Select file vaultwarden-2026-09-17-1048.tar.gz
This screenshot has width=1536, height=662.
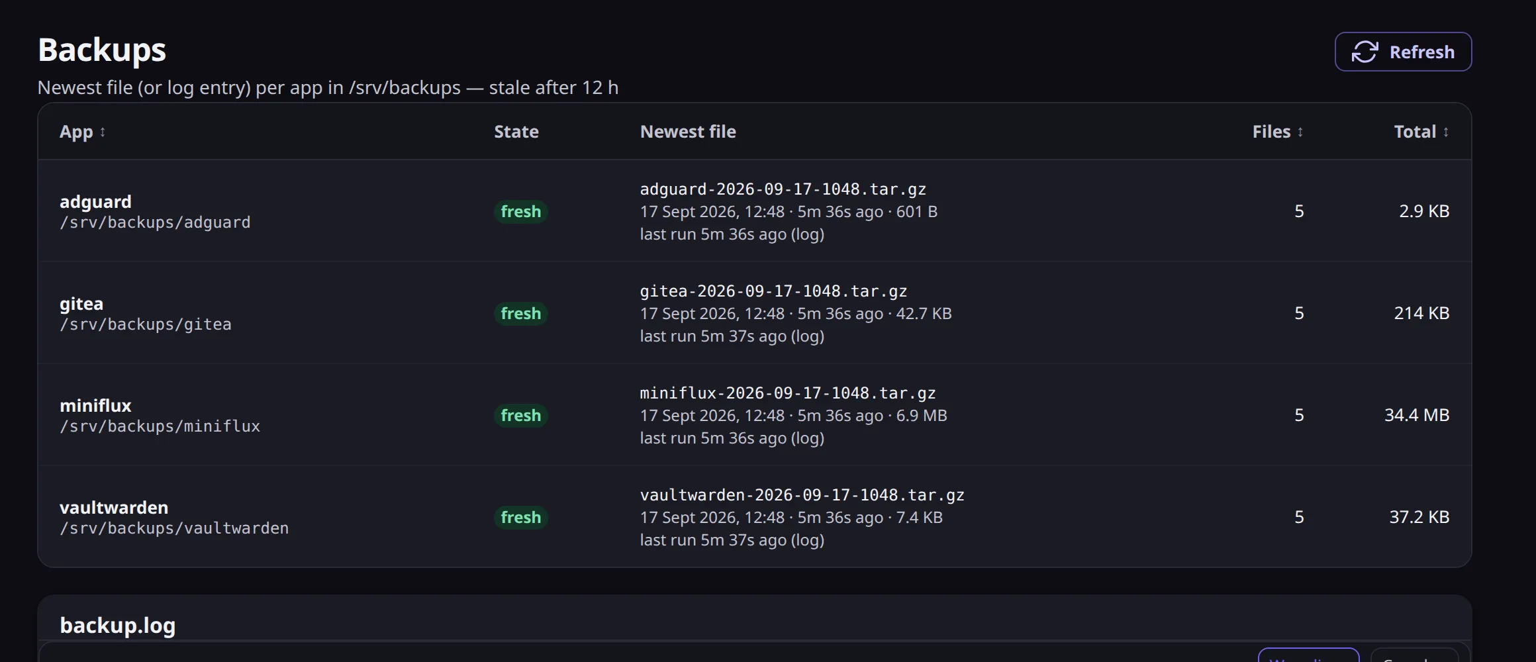(x=802, y=495)
